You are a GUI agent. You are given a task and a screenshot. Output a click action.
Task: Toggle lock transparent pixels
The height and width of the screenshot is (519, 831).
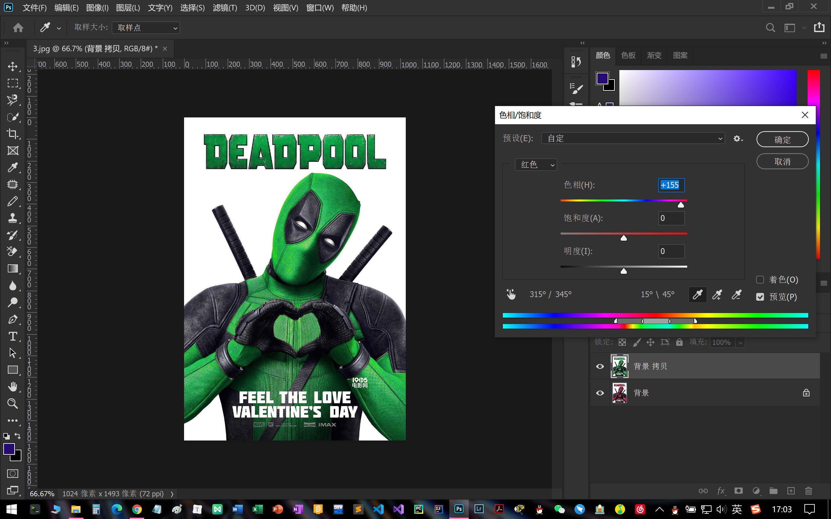[x=622, y=342]
